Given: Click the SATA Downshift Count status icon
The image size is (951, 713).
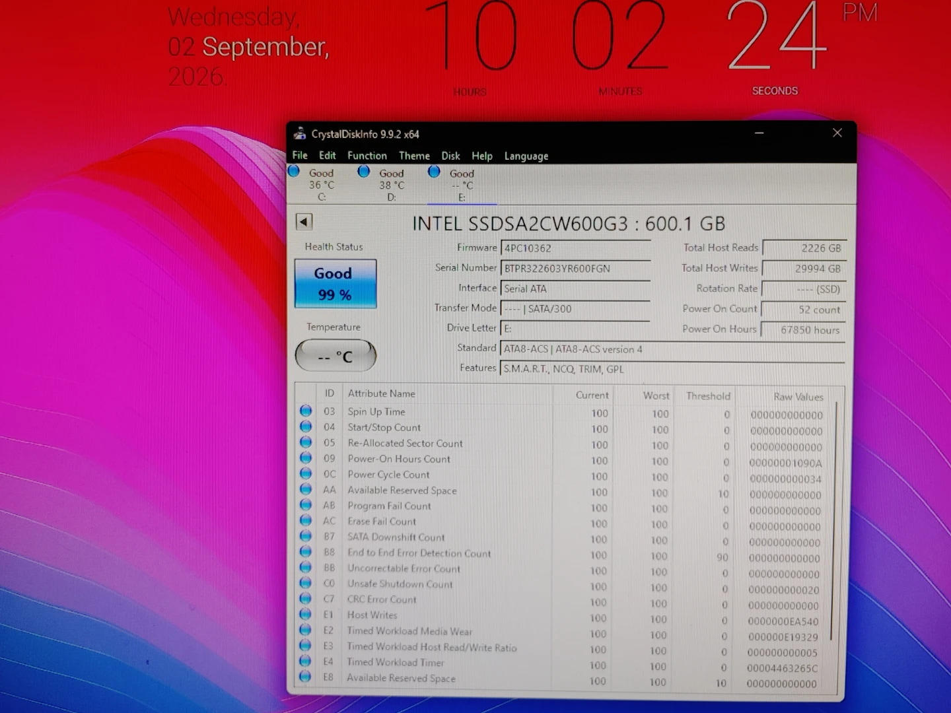Looking at the screenshot, I should tap(306, 536).
